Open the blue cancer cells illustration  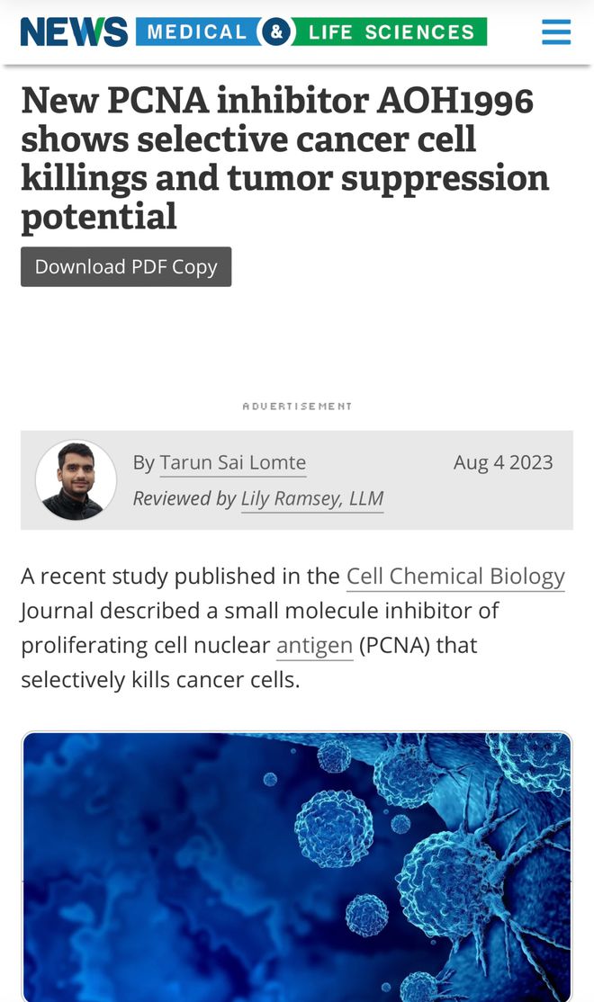point(297,863)
